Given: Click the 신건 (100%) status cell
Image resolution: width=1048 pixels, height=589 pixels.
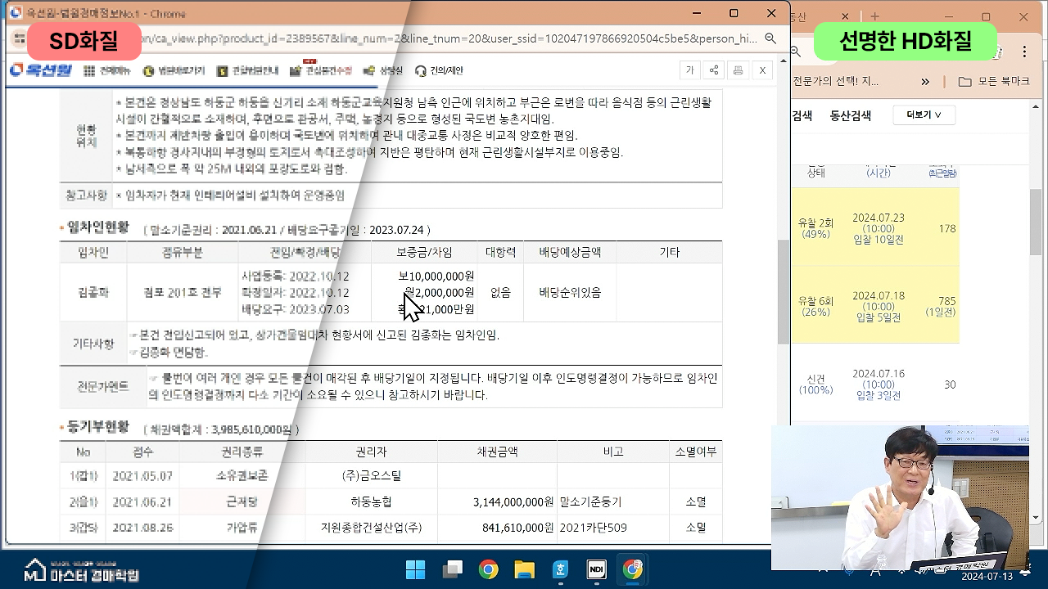Looking at the screenshot, I should (x=815, y=384).
